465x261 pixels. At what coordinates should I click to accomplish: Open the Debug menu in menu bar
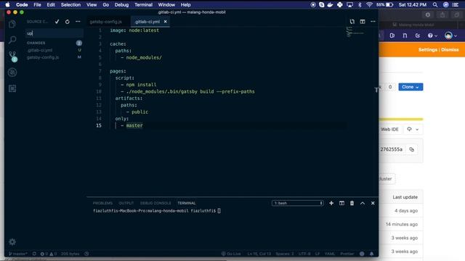[121, 5]
